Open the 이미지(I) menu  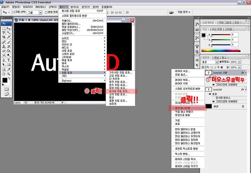[x=28, y=7]
